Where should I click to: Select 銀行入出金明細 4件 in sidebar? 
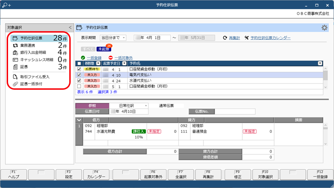39,52
